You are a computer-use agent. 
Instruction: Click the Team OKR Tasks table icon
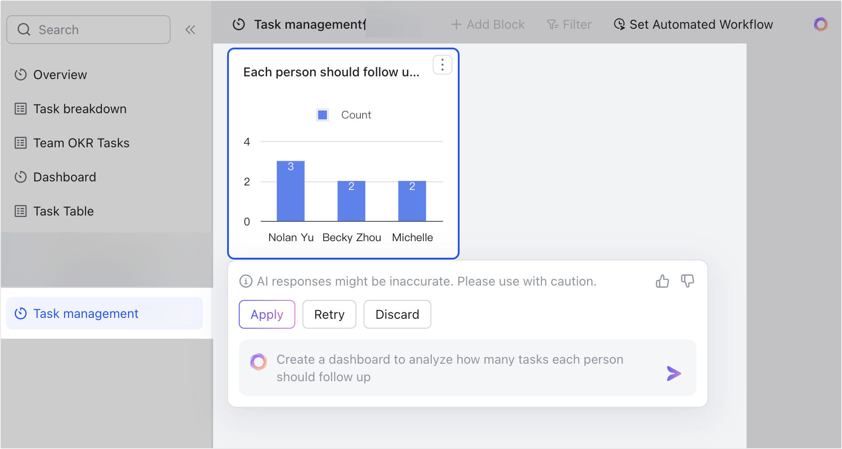coord(21,143)
